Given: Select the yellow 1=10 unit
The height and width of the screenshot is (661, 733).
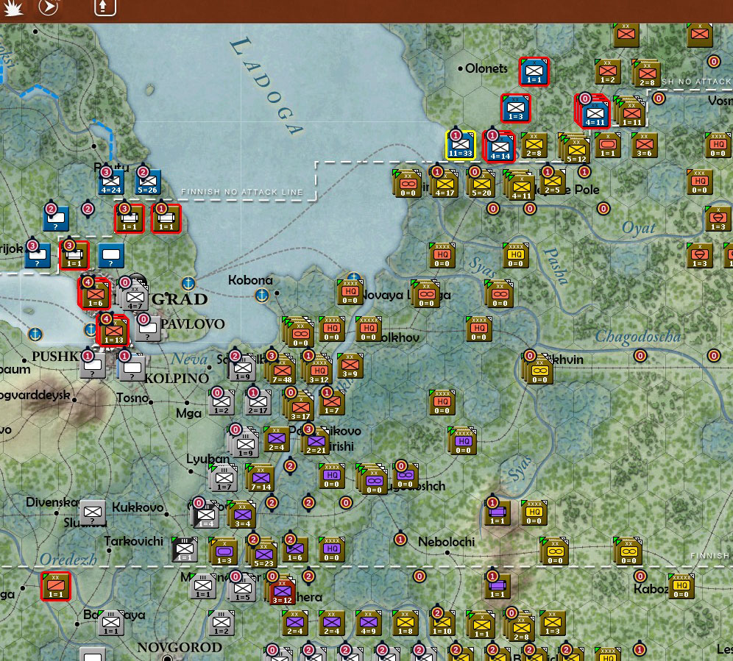Looking at the screenshot, I should pyautogui.click(x=442, y=623).
